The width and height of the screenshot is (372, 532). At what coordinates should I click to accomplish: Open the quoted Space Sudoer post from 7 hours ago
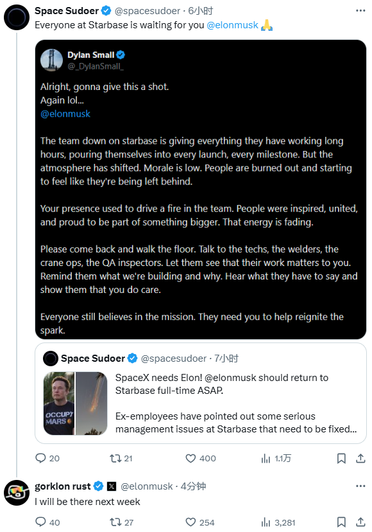pos(201,393)
